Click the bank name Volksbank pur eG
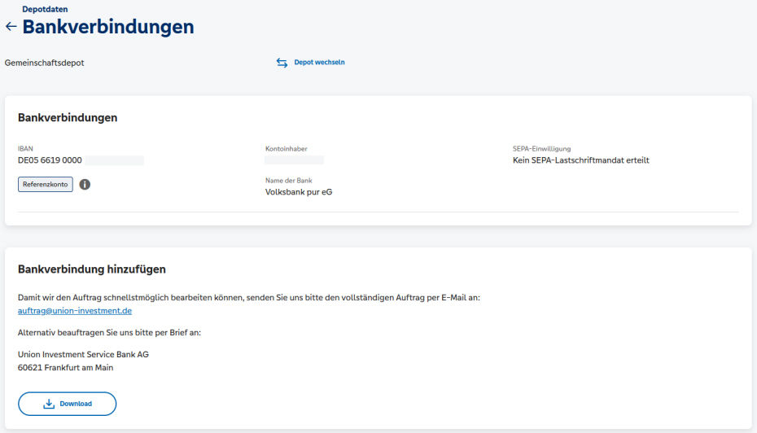This screenshot has width=757, height=433. (x=299, y=192)
